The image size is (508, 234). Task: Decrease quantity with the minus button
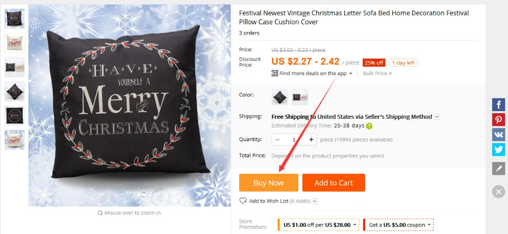pos(277,140)
